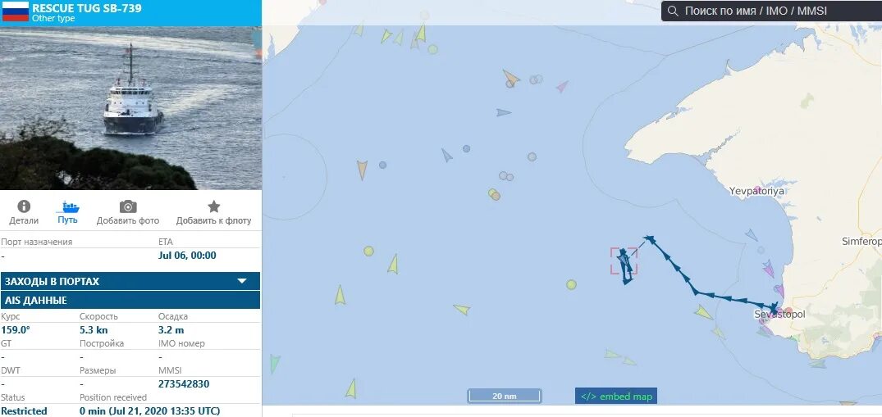
Task: Click the Russian flag icon in header
Action: coord(16,11)
